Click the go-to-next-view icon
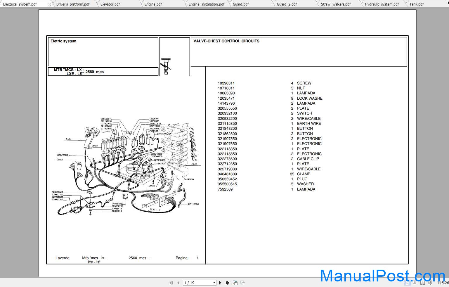Viewport: 449px width, 287px height. coord(243,283)
